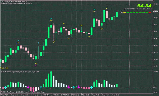The height and width of the screenshot is (96, 159).
Task: Click the cyan up arrow between two magenta arrows
Action: [74, 88]
